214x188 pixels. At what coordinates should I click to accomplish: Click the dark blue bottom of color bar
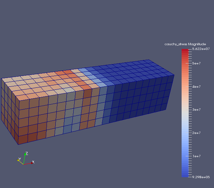pyautogui.click(x=185, y=174)
